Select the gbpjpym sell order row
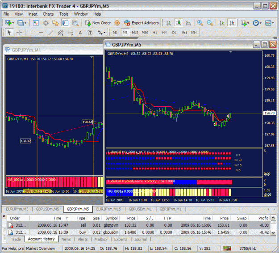279x253 pixels. pyautogui.click(x=139, y=225)
